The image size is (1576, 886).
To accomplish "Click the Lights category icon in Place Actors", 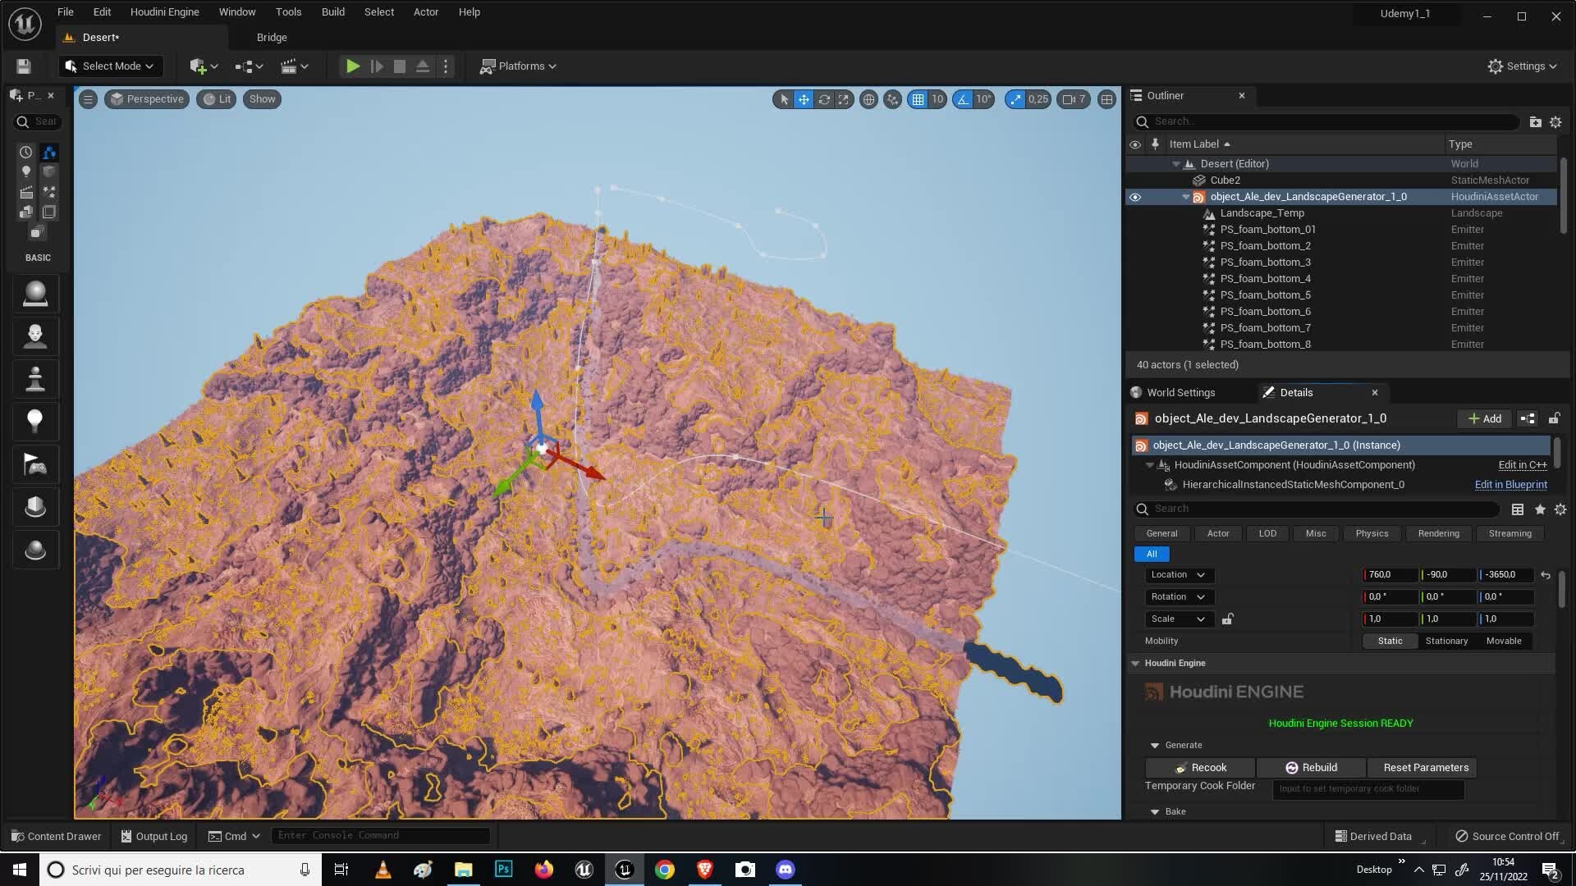I will [25, 171].
